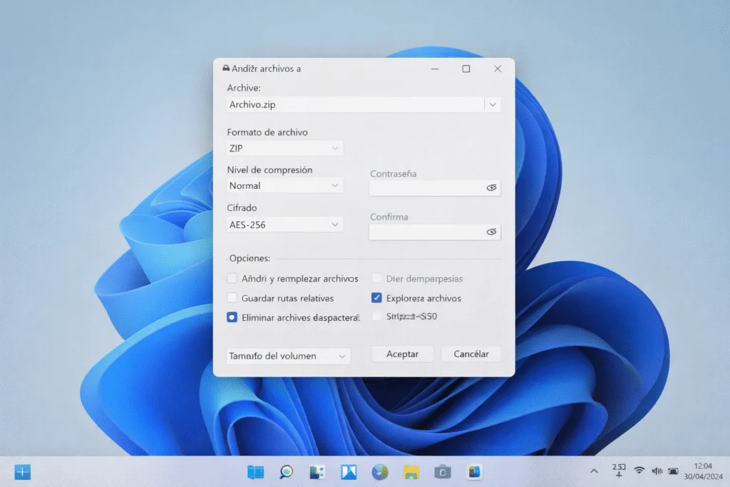Viewport: 730px width, 487px height.
Task: Open the Formato de archivo ZIP dropdown
Action: pos(284,148)
